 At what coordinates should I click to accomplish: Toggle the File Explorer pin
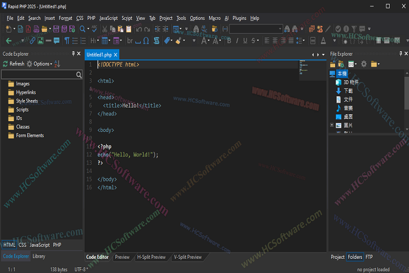400,53
